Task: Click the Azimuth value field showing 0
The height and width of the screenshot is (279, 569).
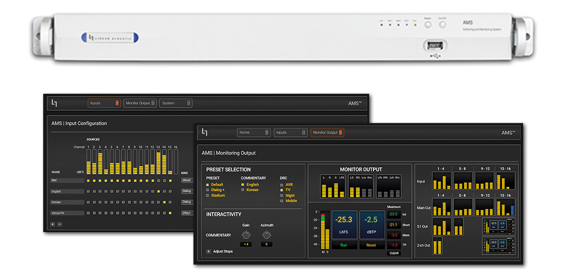Action: coord(266,244)
